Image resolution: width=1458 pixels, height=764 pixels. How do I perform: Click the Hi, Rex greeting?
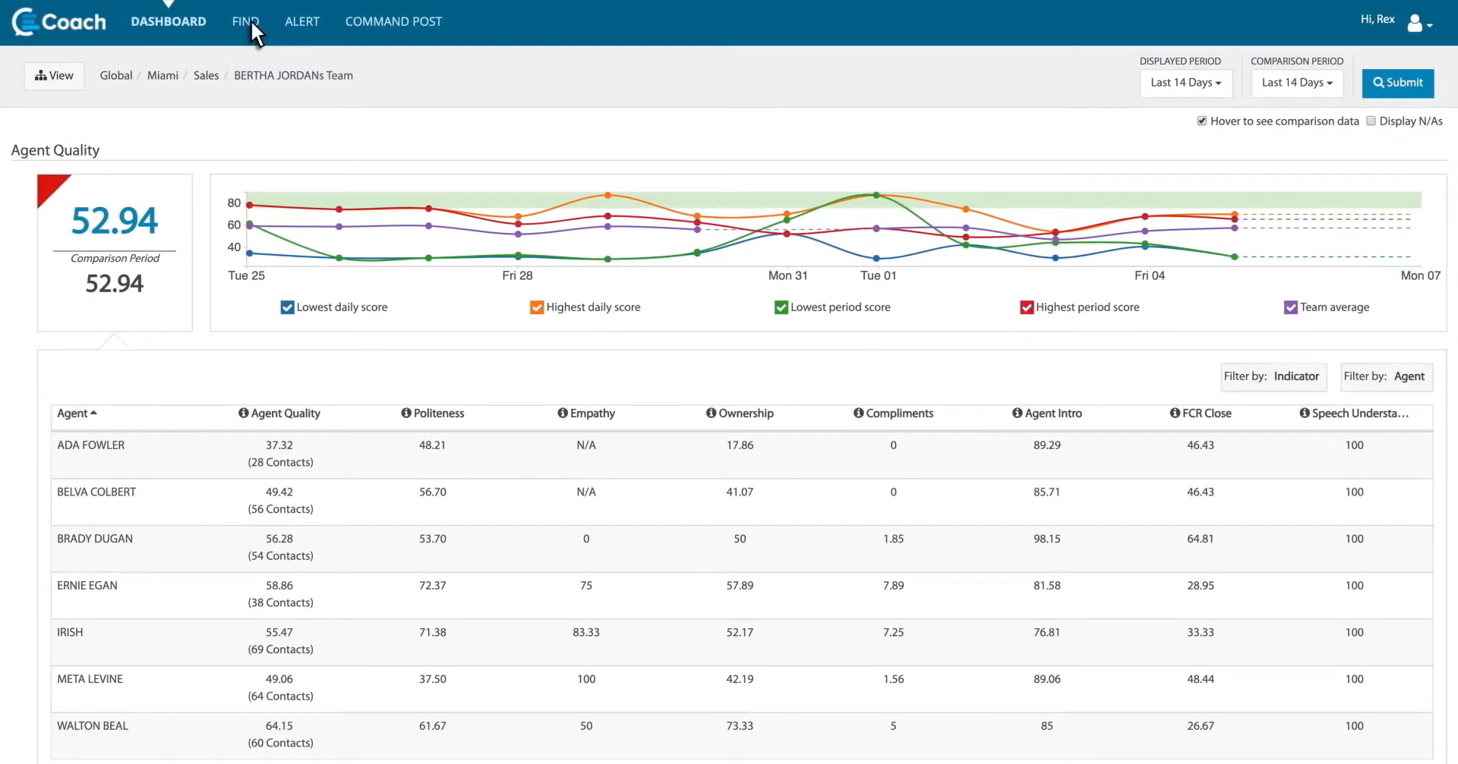[1378, 19]
